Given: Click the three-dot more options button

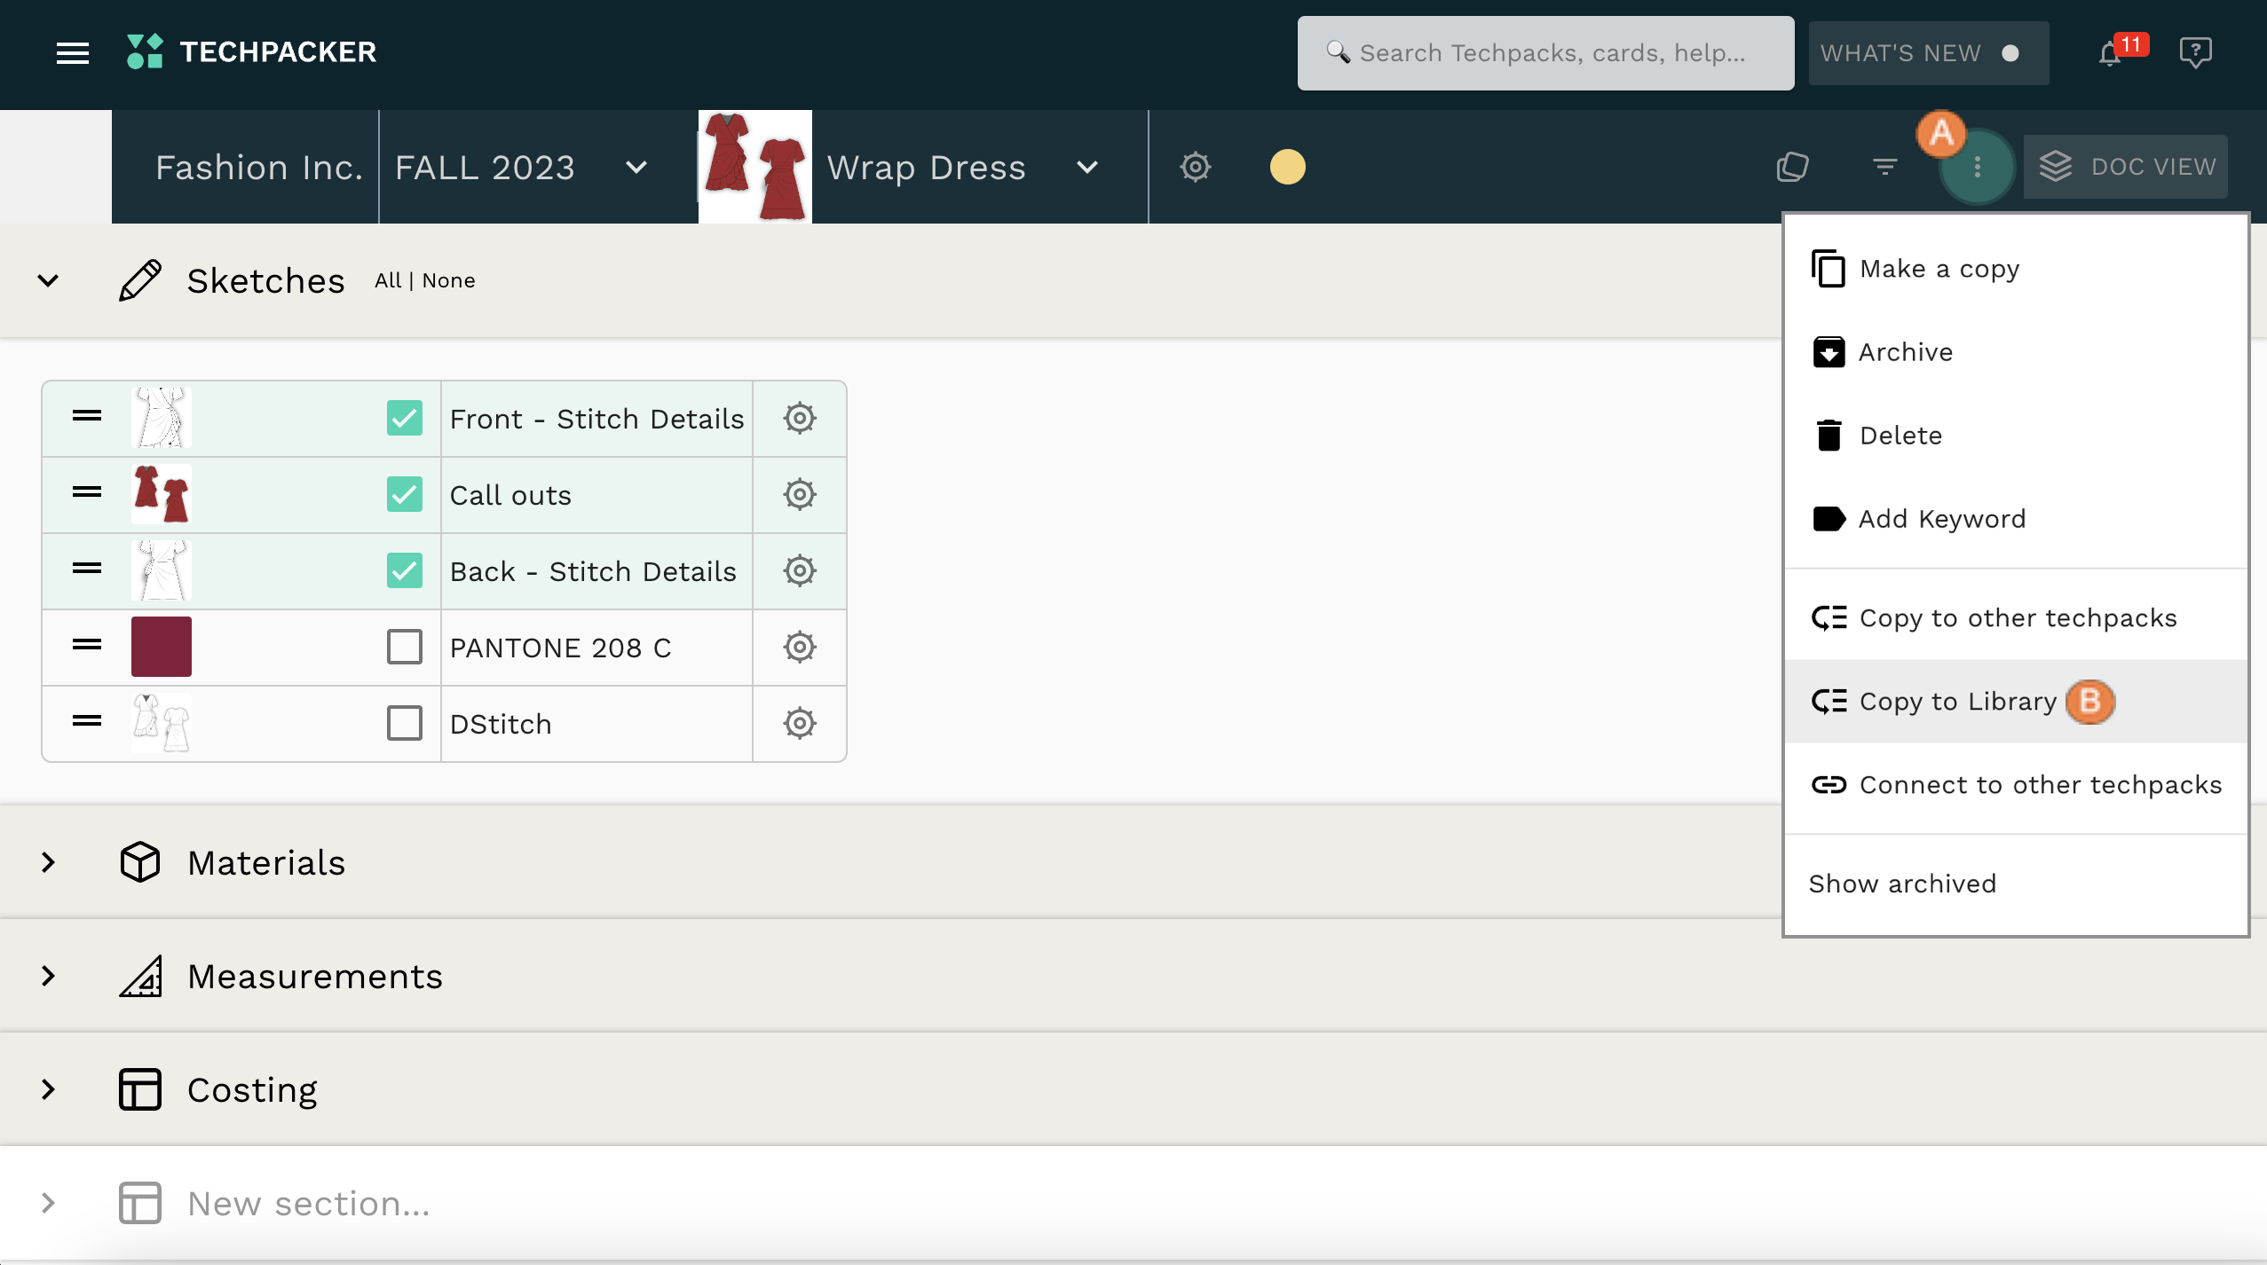Looking at the screenshot, I should click(1977, 167).
